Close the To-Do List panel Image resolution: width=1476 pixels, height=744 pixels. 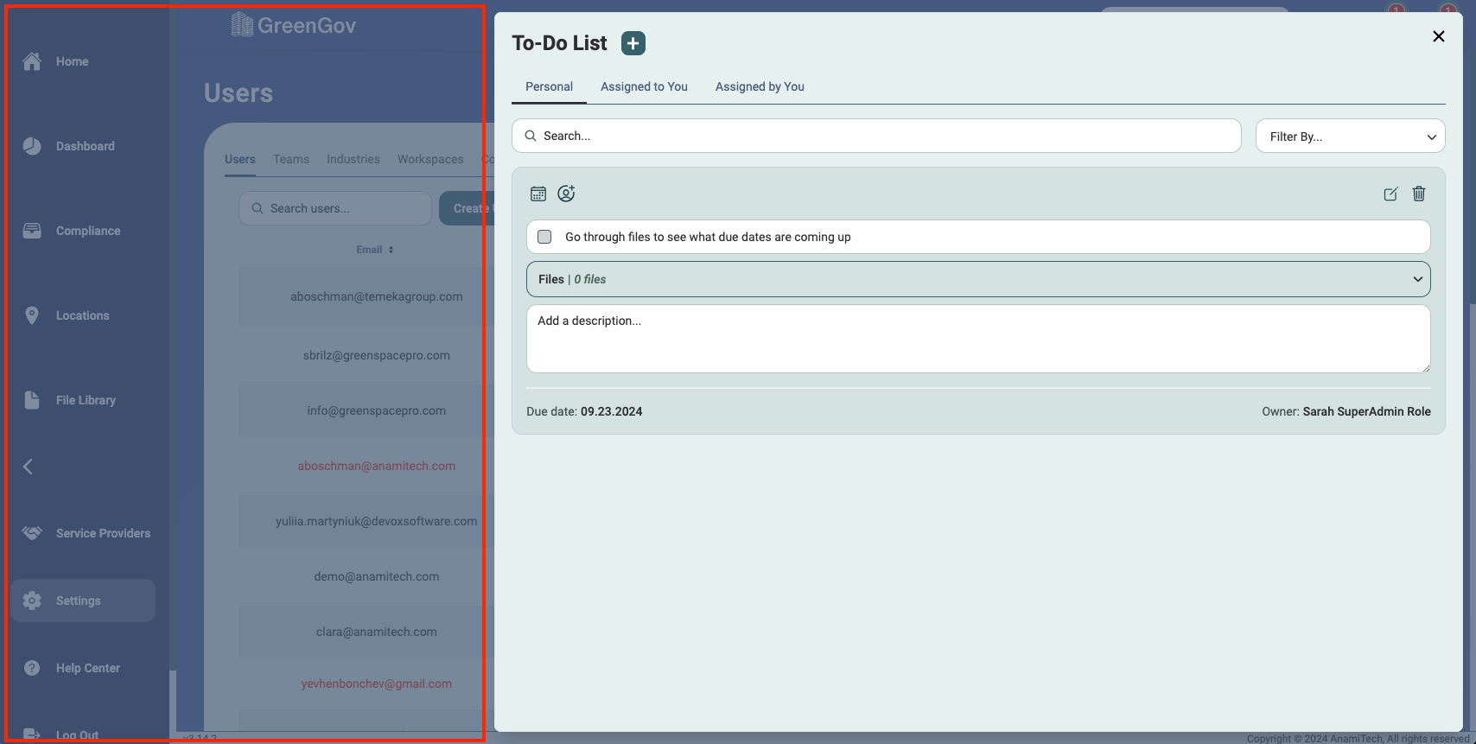[x=1439, y=36]
